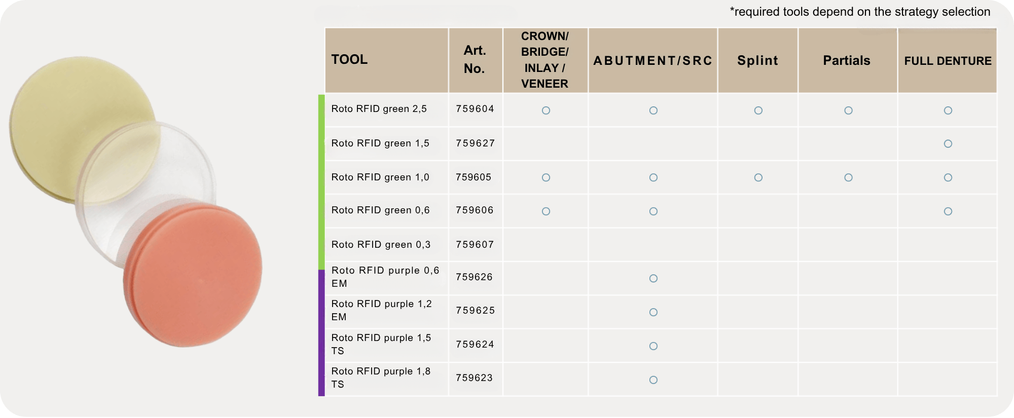Viewport: 1014px width, 418px height.
Task: Click the transparent clear disc image
Action: (146, 195)
